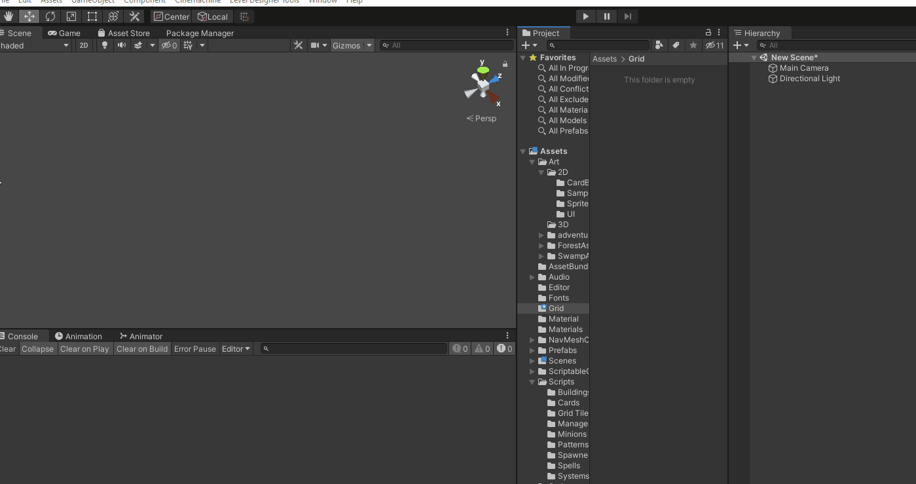Image resolution: width=916 pixels, height=484 pixels.
Task: Search by label in the Project panel
Action: click(x=676, y=45)
